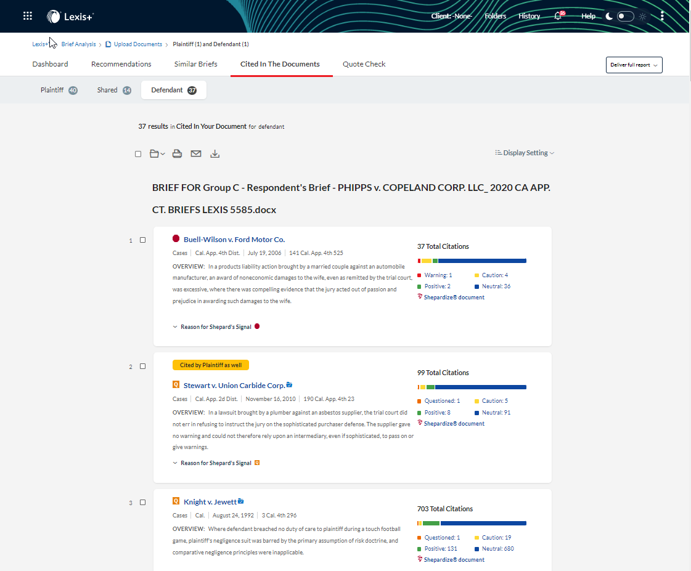This screenshot has height=571, width=691.
Task: Click folder icon next to Knight v. Jewett
Action: pyautogui.click(x=241, y=501)
